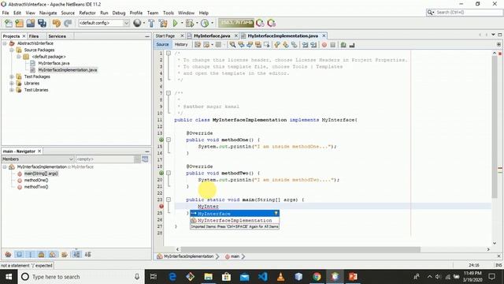Click the Search (Ctrl+I) input field

[x=469, y=13]
